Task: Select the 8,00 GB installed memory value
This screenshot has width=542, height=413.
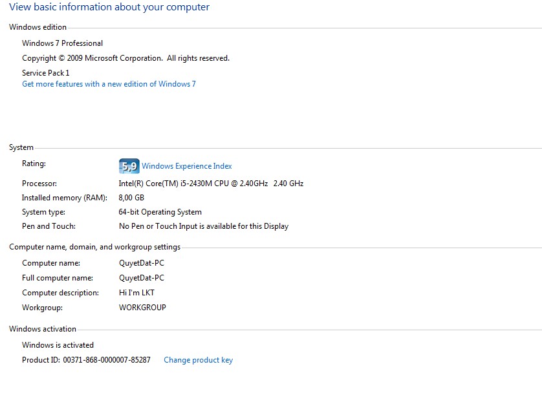Action: [x=131, y=198]
